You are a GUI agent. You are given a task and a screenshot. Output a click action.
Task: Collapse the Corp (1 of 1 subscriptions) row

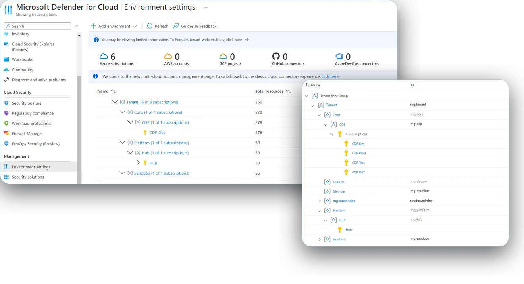123,112
